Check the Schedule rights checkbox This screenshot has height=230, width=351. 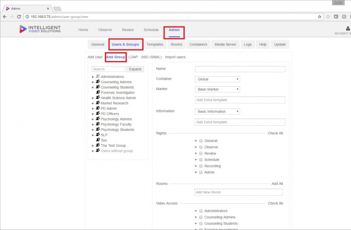pos(201,159)
